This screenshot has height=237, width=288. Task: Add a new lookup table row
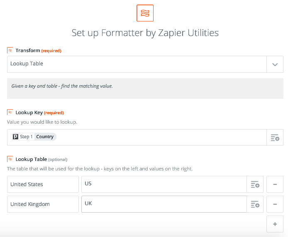click(275, 224)
